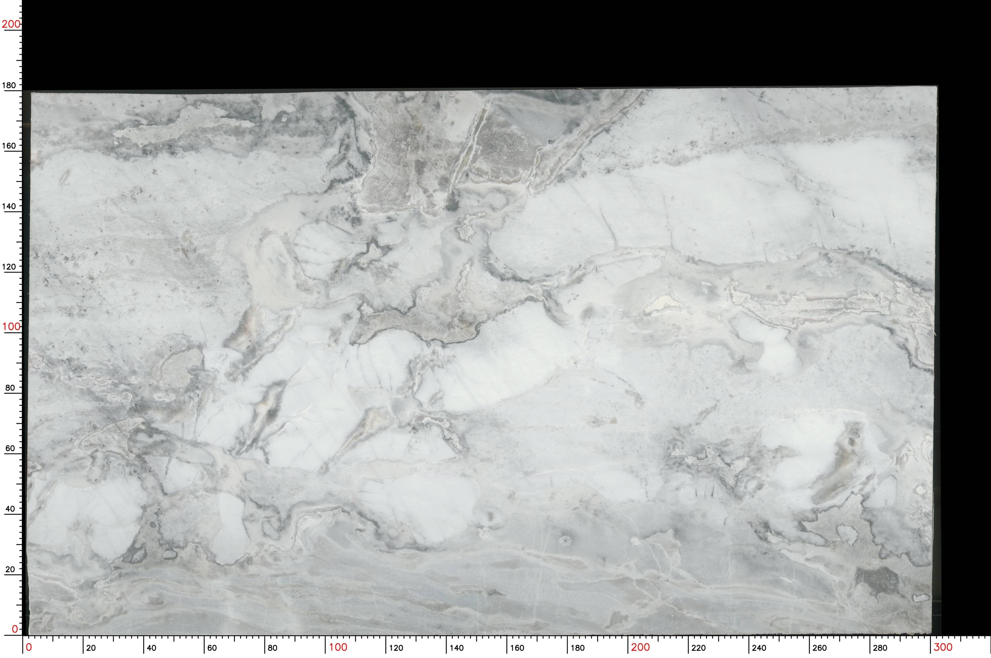Image resolution: width=991 pixels, height=658 pixels.
Task: Click the 120 label on horizontal ruler
Action: 396,648
